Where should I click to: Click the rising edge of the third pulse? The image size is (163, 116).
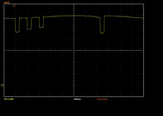click(x=44, y=22)
